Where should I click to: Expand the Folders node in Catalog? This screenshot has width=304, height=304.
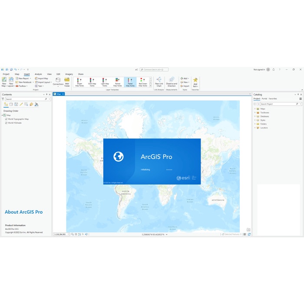pos(255,124)
